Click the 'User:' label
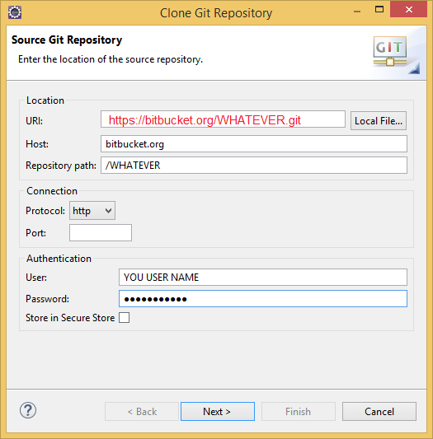433x439 pixels. (x=36, y=278)
